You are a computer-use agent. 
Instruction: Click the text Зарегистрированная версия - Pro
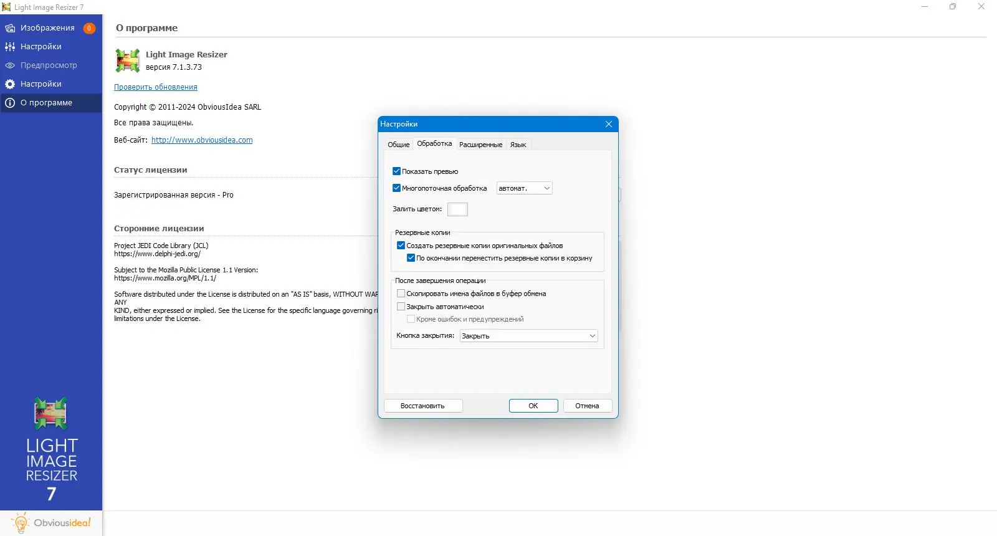tap(174, 195)
